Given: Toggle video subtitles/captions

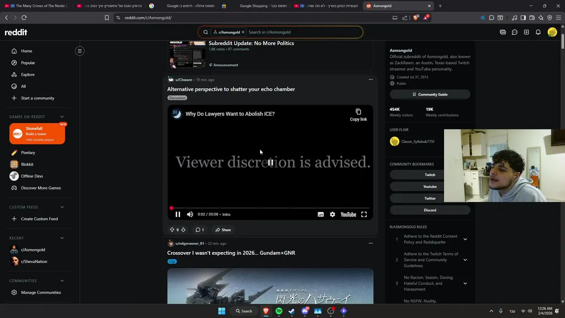Looking at the screenshot, I should [321, 214].
